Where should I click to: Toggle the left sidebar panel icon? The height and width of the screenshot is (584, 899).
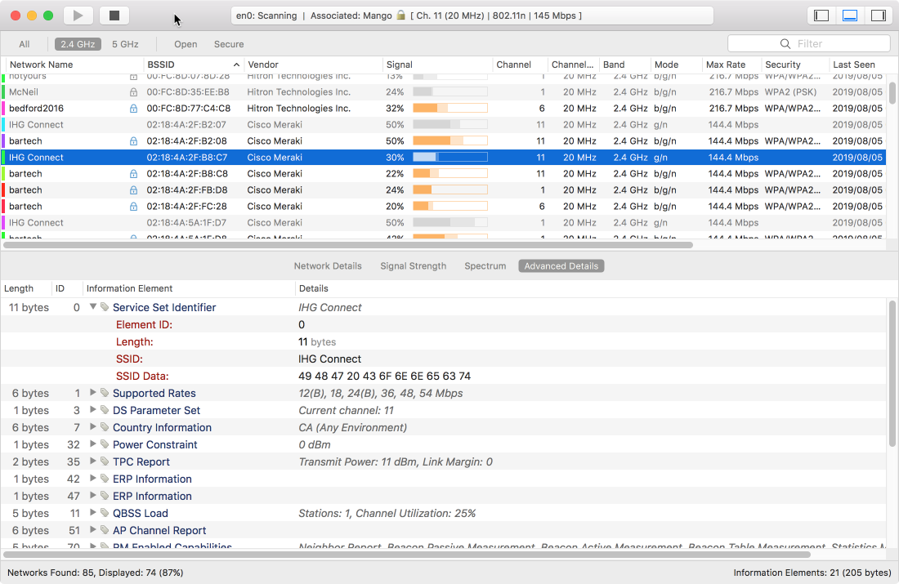(821, 16)
